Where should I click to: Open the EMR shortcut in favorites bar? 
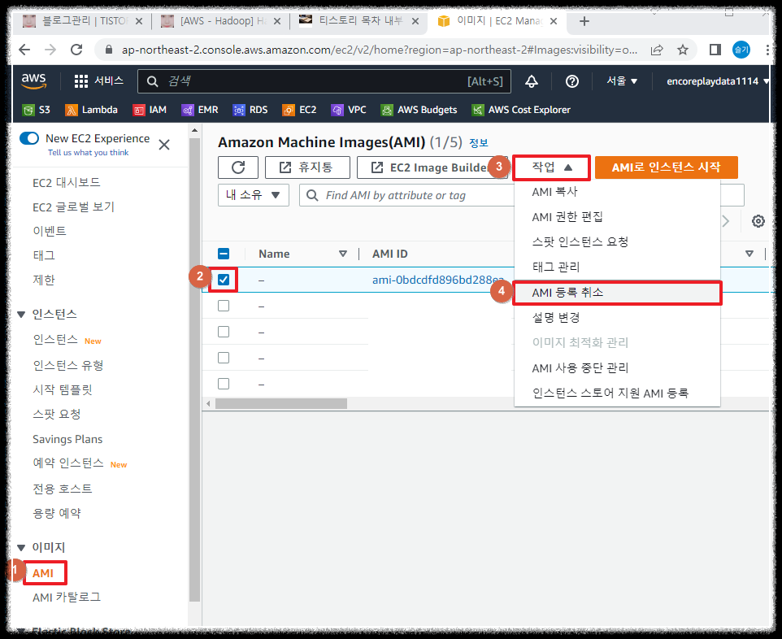199,110
